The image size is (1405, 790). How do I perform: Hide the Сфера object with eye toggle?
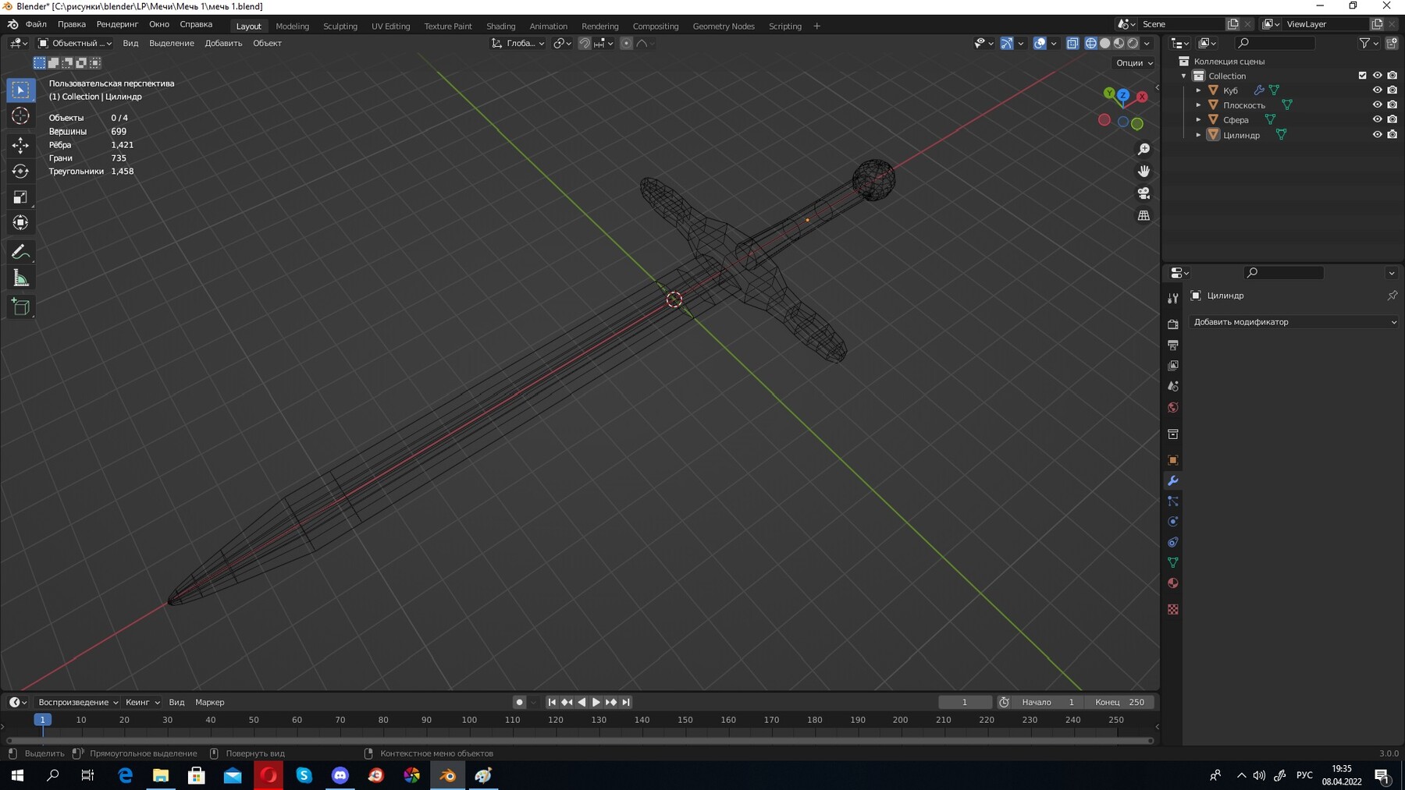coord(1378,119)
